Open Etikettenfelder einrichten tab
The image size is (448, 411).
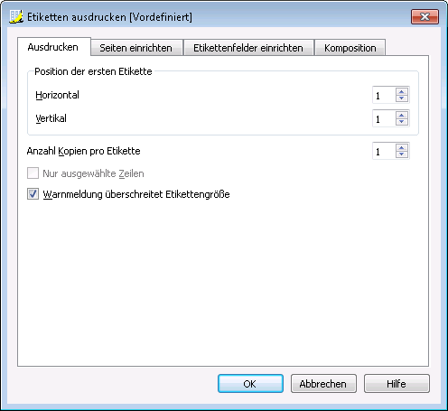pos(248,48)
